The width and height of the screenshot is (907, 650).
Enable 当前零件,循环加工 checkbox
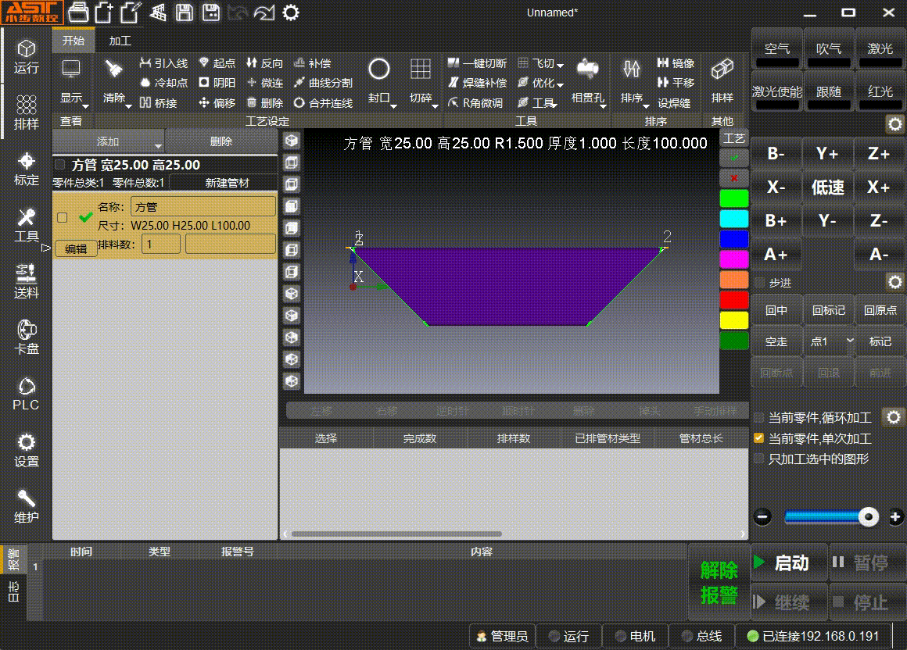pos(759,417)
